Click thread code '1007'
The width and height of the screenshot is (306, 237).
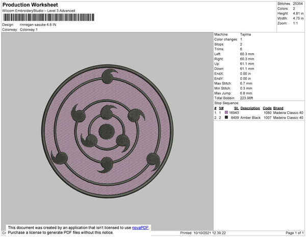click(268, 117)
